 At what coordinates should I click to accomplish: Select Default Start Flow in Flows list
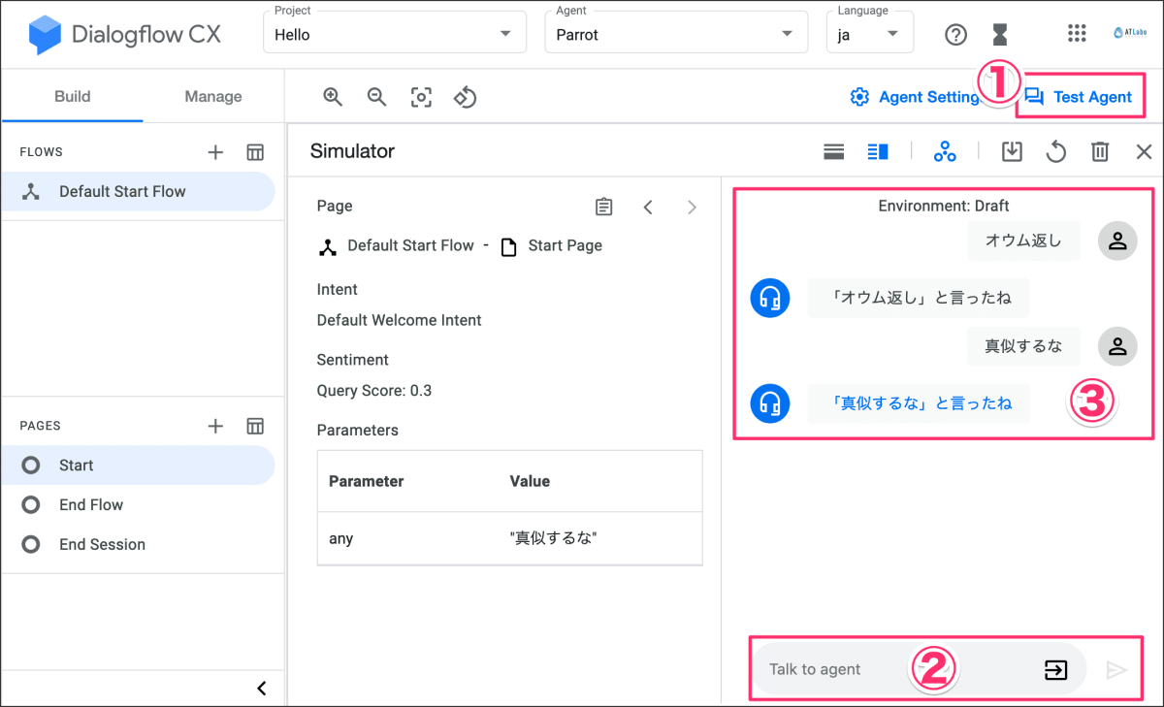point(138,191)
